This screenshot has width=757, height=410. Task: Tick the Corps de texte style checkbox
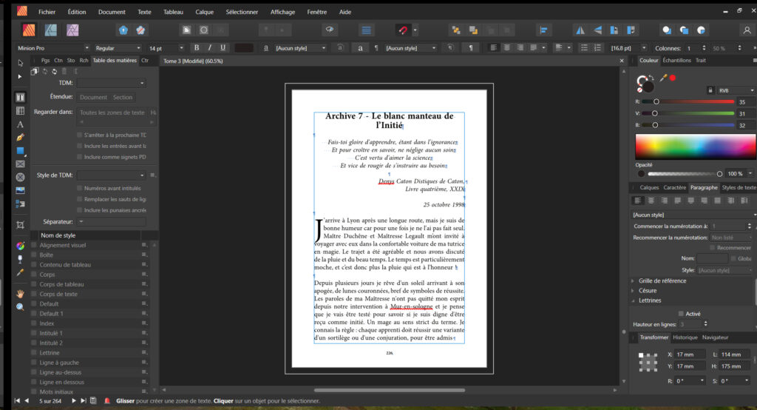[x=34, y=294]
